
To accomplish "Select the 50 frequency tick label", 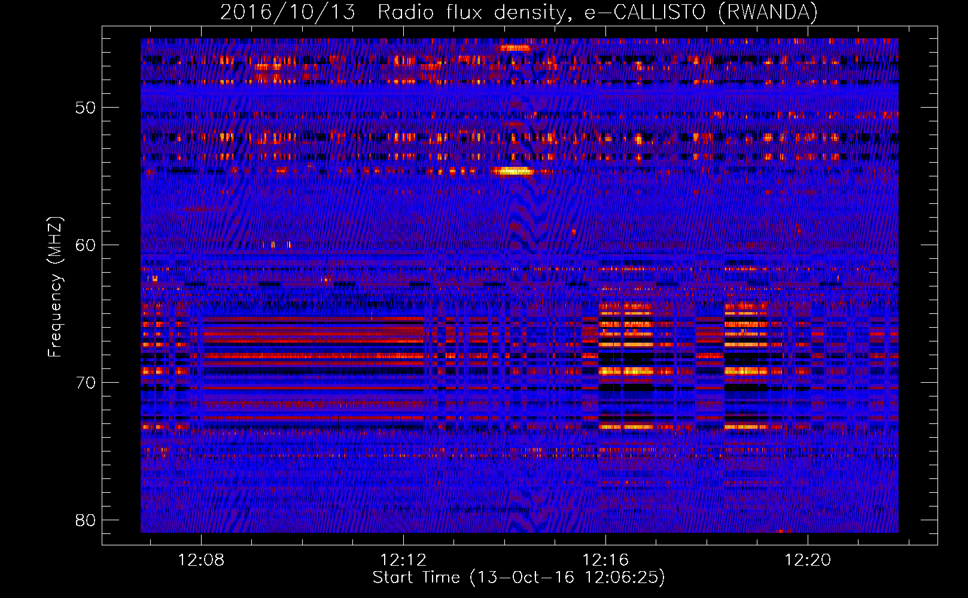I will point(85,108).
